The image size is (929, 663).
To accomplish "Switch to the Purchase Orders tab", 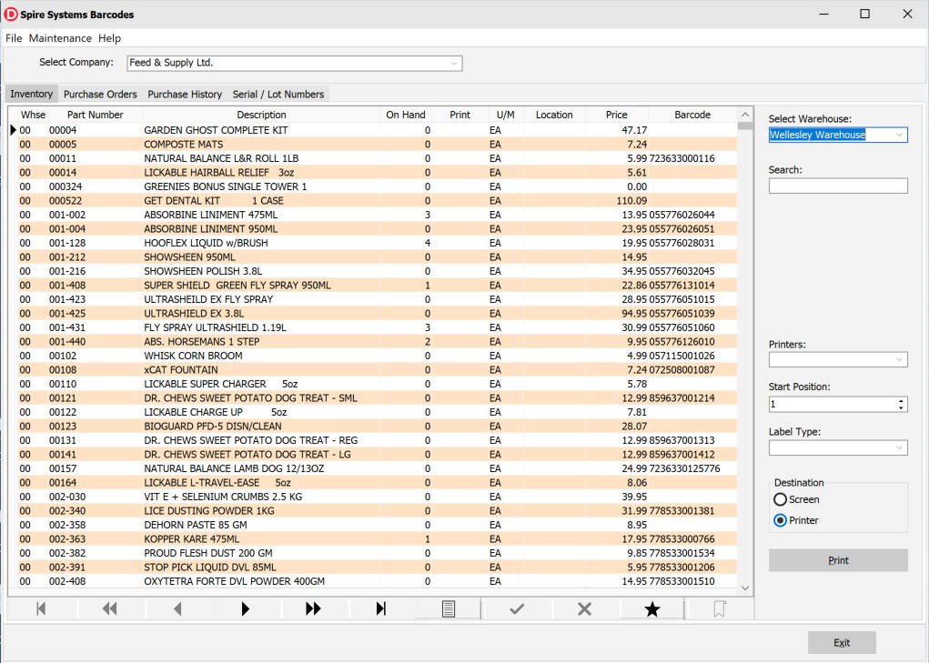I will [x=100, y=94].
